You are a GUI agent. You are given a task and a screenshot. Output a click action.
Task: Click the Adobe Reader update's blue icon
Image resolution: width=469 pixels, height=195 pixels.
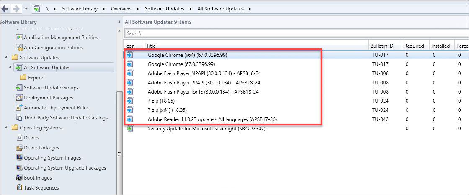130,119
